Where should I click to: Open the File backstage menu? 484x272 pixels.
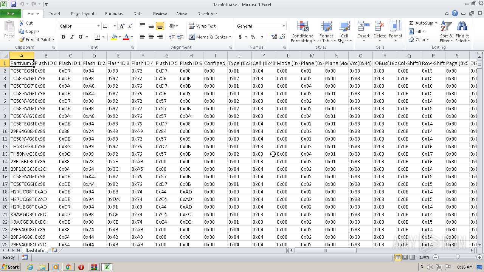pos(11,14)
